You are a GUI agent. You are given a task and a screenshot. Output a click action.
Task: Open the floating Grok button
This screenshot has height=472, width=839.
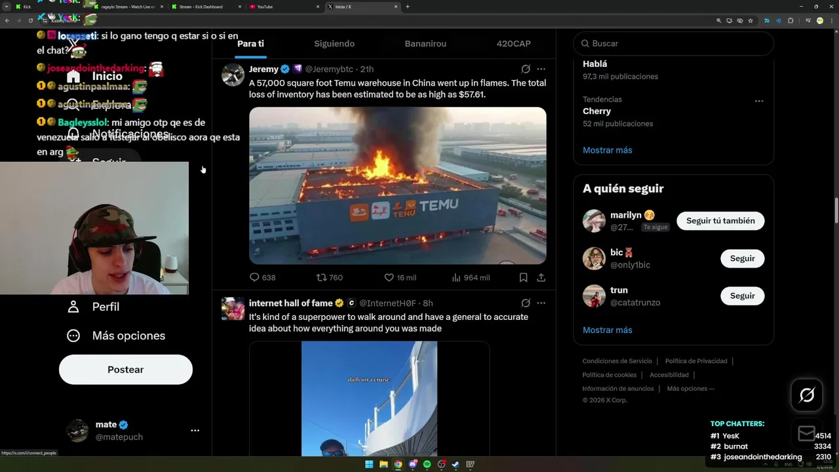[x=807, y=395]
